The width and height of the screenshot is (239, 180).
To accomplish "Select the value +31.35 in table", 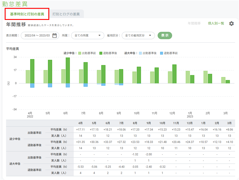I will pyautogui.click(x=80, y=142).
